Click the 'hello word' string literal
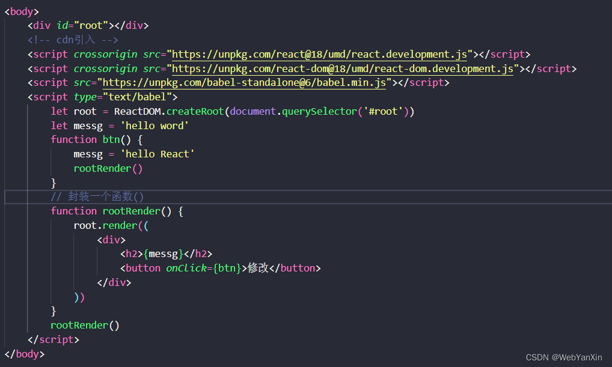The image size is (612, 367). pyautogui.click(x=155, y=126)
